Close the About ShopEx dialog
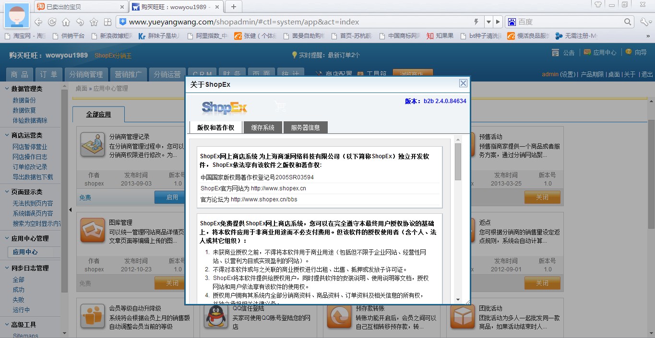The width and height of the screenshot is (655, 338). point(463,83)
